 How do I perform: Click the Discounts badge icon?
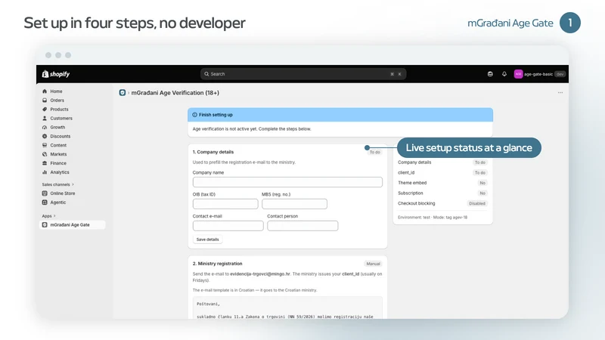(x=45, y=137)
